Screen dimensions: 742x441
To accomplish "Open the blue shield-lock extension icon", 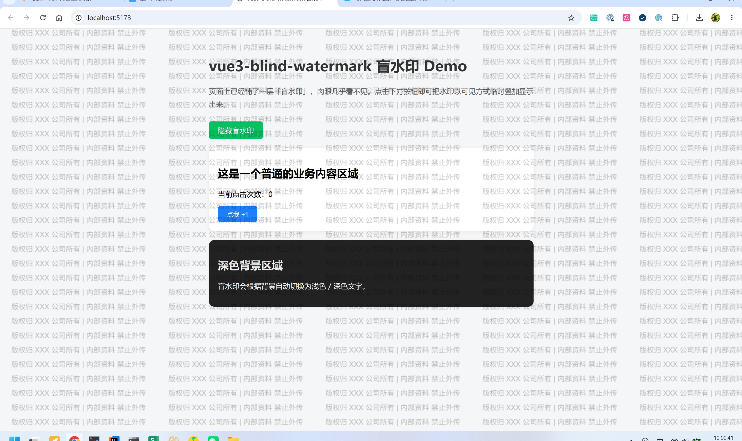I will tap(610, 18).
